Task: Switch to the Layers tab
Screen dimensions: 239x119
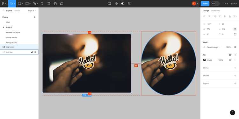Action: click(9, 10)
